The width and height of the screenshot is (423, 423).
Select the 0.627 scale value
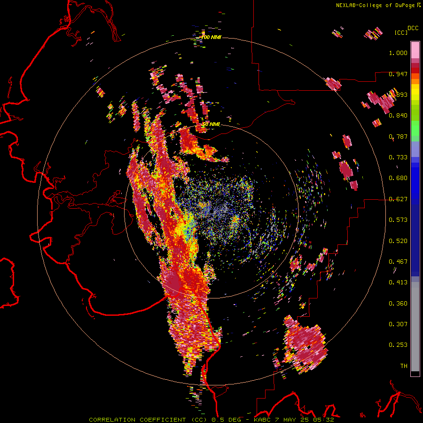(398, 199)
